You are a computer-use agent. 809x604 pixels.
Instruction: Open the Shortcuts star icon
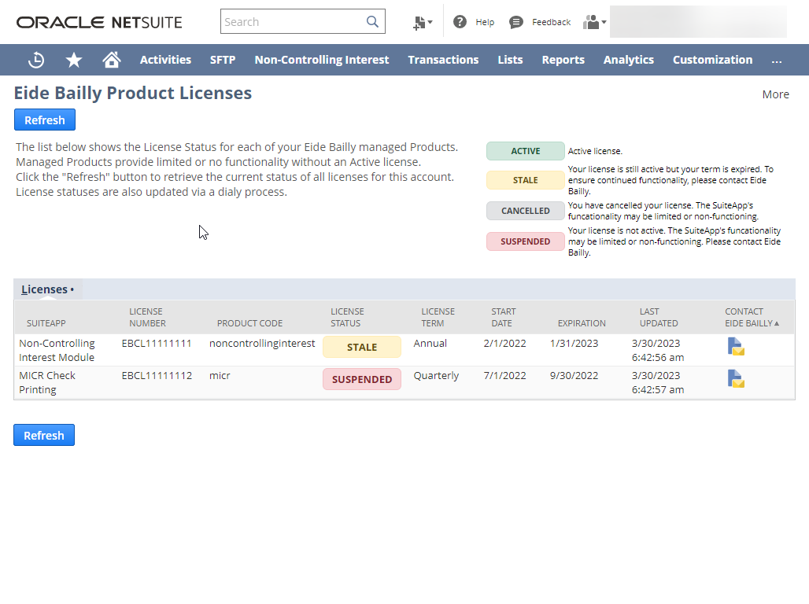74,60
